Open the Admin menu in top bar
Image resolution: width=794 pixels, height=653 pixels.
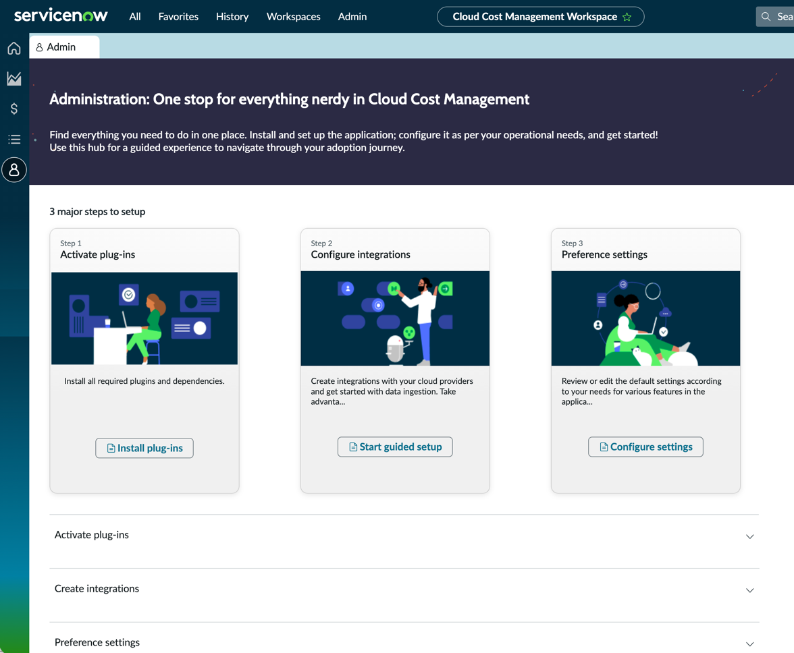click(352, 17)
